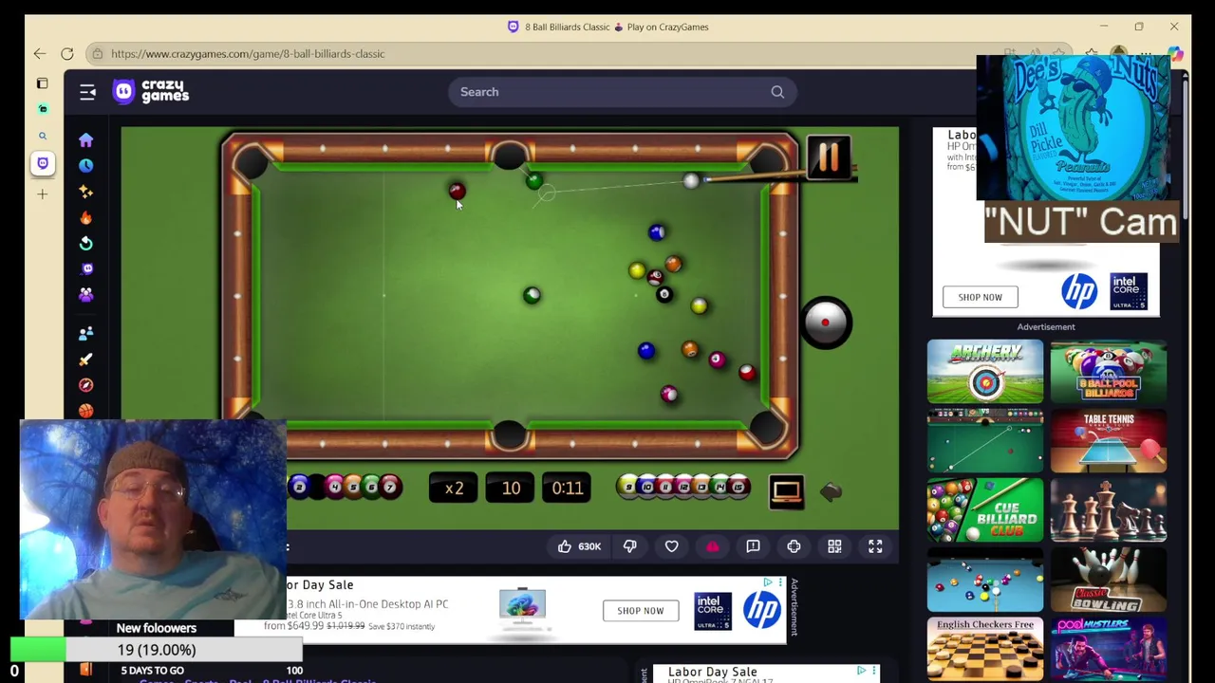Screen dimensions: 1215x683
Task: Click SHOP NOW in bottom banner ad
Action: pos(641,610)
